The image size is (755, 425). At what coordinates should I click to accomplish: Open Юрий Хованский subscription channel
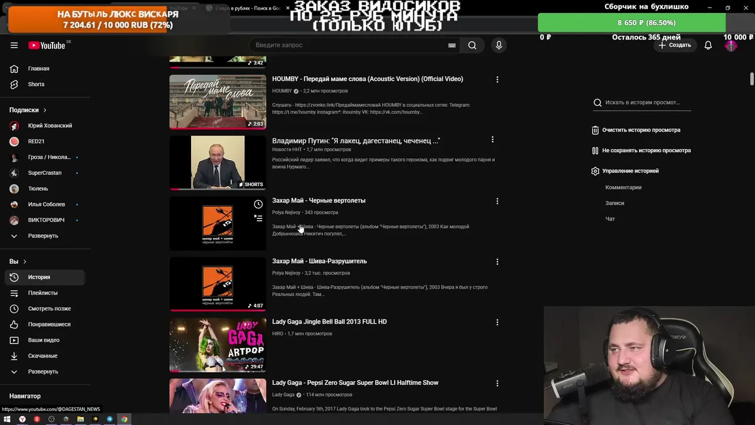(x=45, y=126)
